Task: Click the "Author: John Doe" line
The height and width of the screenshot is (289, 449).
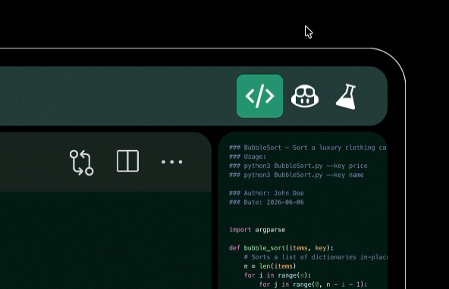Action: coord(266,194)
